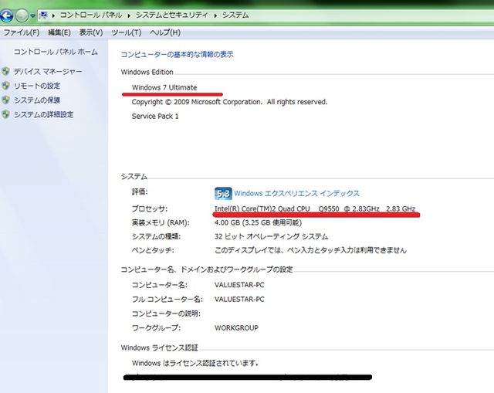Expand breadcrumb arrow after コントロール パネル

[129, 15]
